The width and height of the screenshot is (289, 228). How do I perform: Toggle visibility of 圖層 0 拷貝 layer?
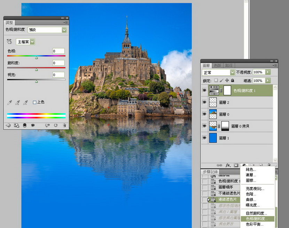(x=204, y=126)
